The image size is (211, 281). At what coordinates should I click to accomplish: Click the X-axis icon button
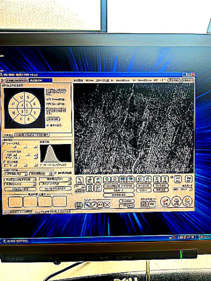pos(157,180)
